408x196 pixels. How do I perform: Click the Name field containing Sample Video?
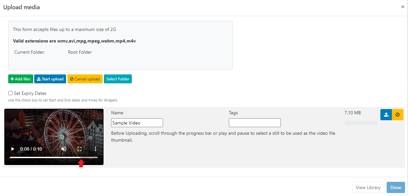point(137,123)
